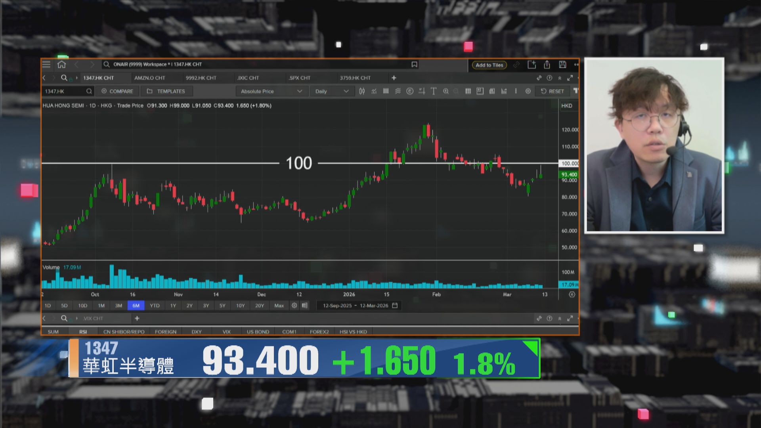761x428 pixels.
Task: Switch the range to 1Y
Action: coord(173,306)
